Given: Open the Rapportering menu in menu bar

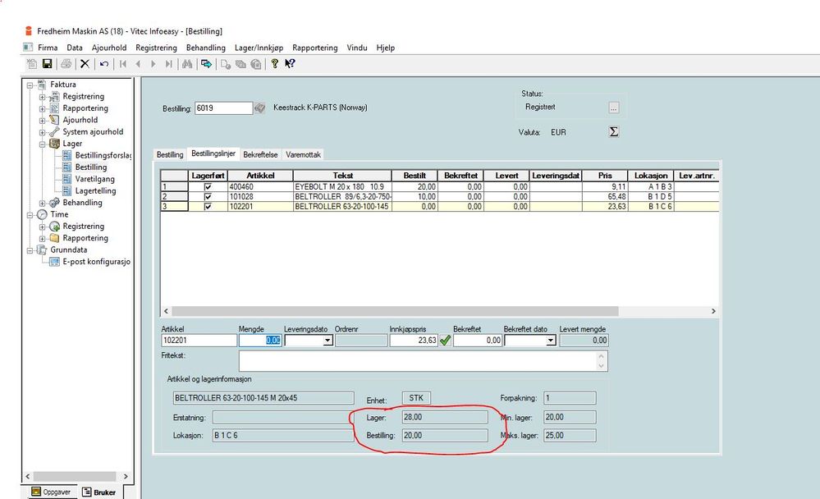Looking at the screenshot, I should pos(315,48).
